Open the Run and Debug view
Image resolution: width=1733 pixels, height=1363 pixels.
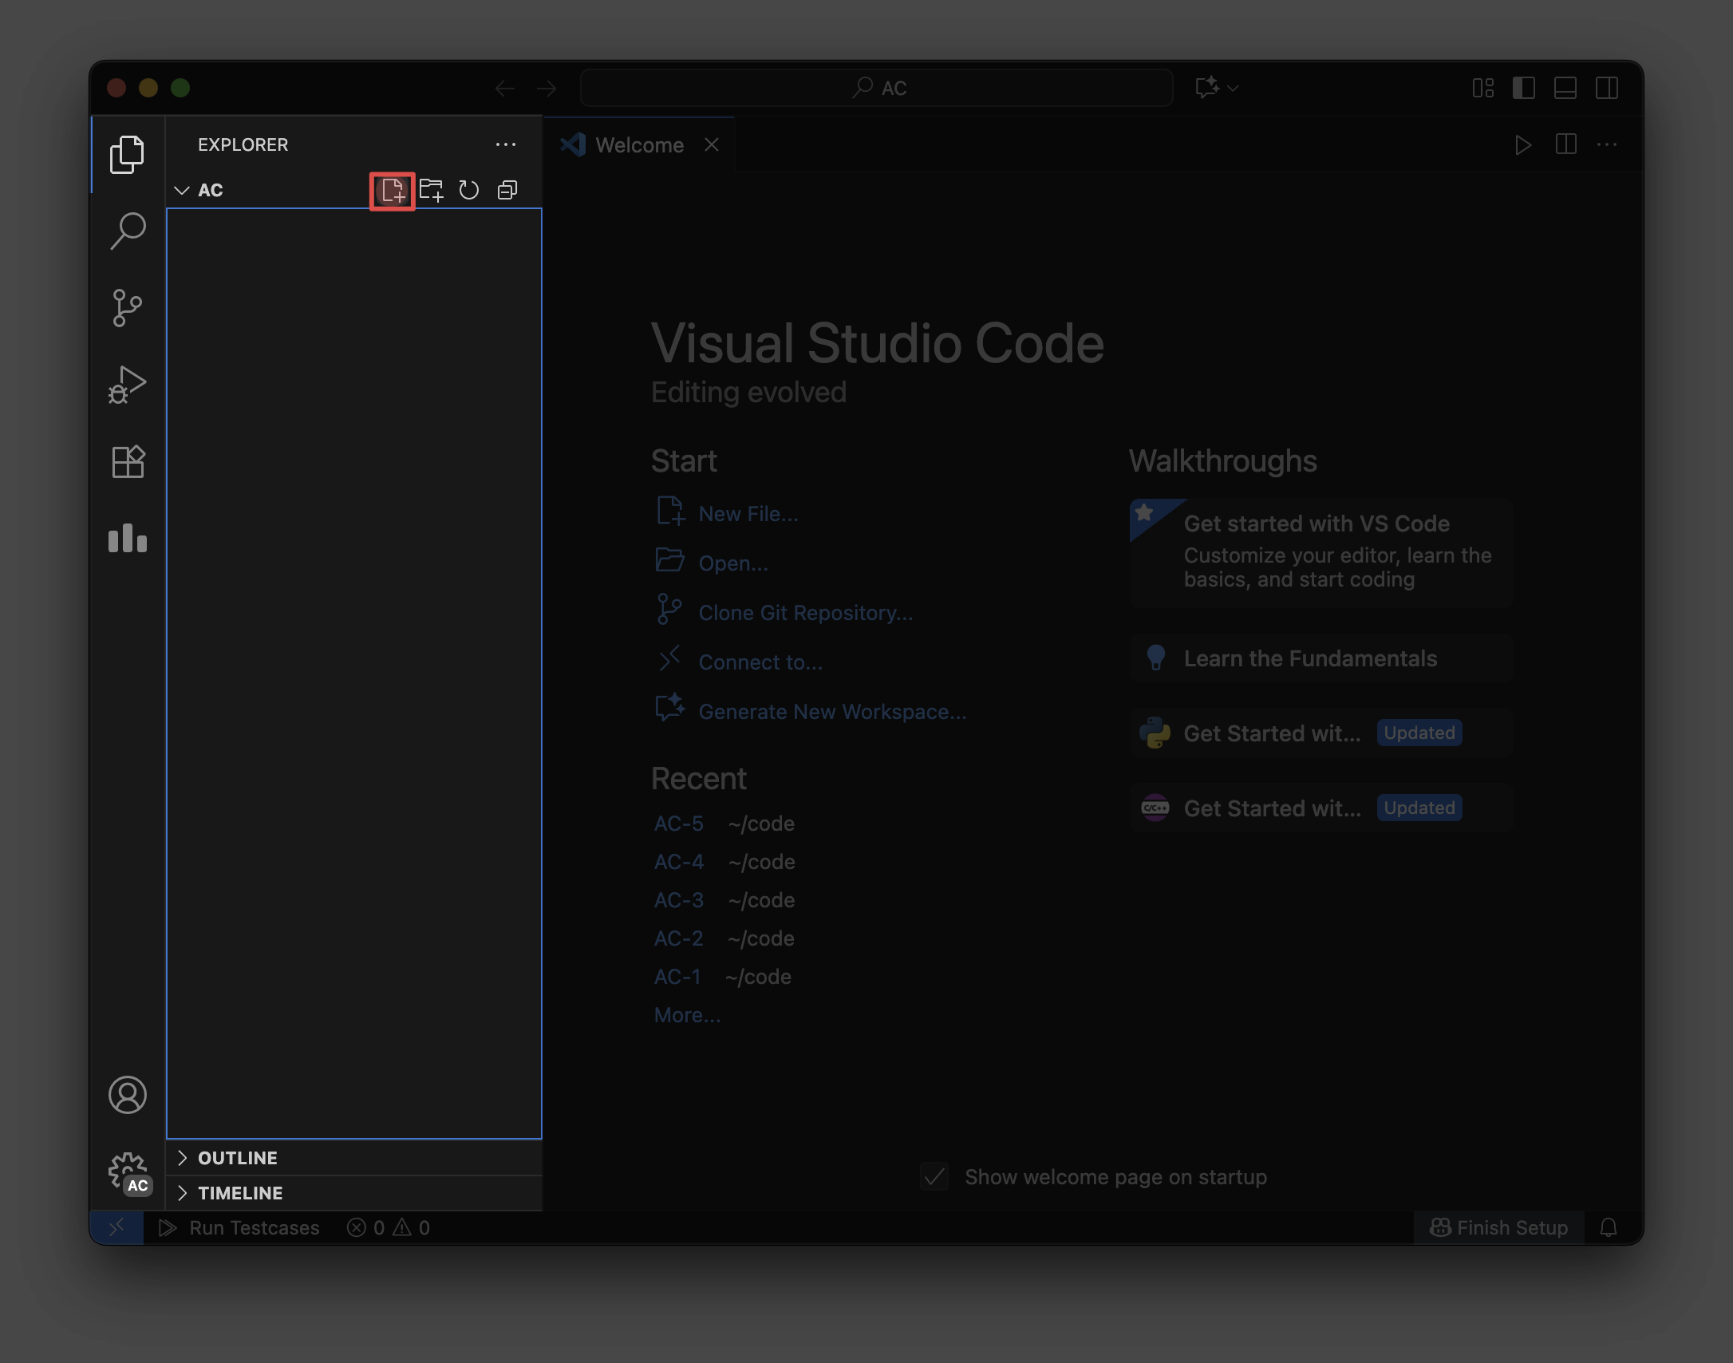pos(128,385)
